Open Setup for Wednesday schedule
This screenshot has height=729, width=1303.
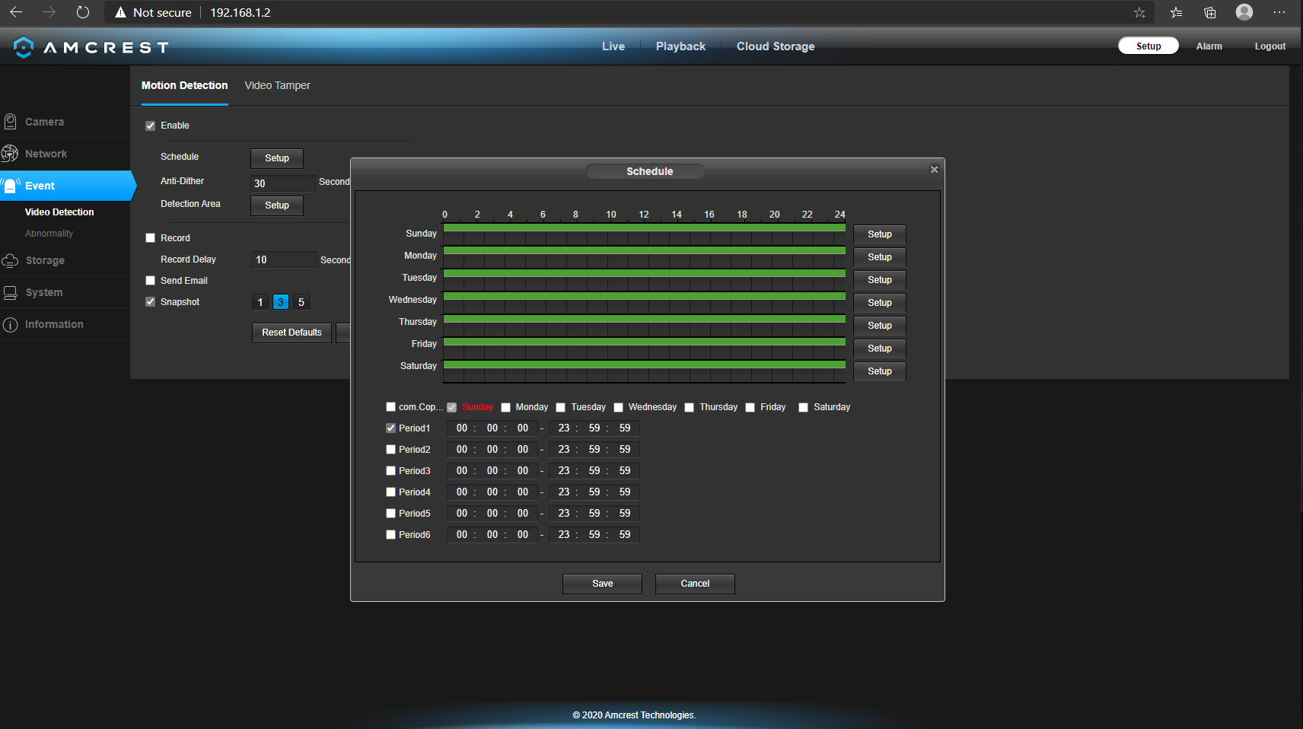(880, 303)
